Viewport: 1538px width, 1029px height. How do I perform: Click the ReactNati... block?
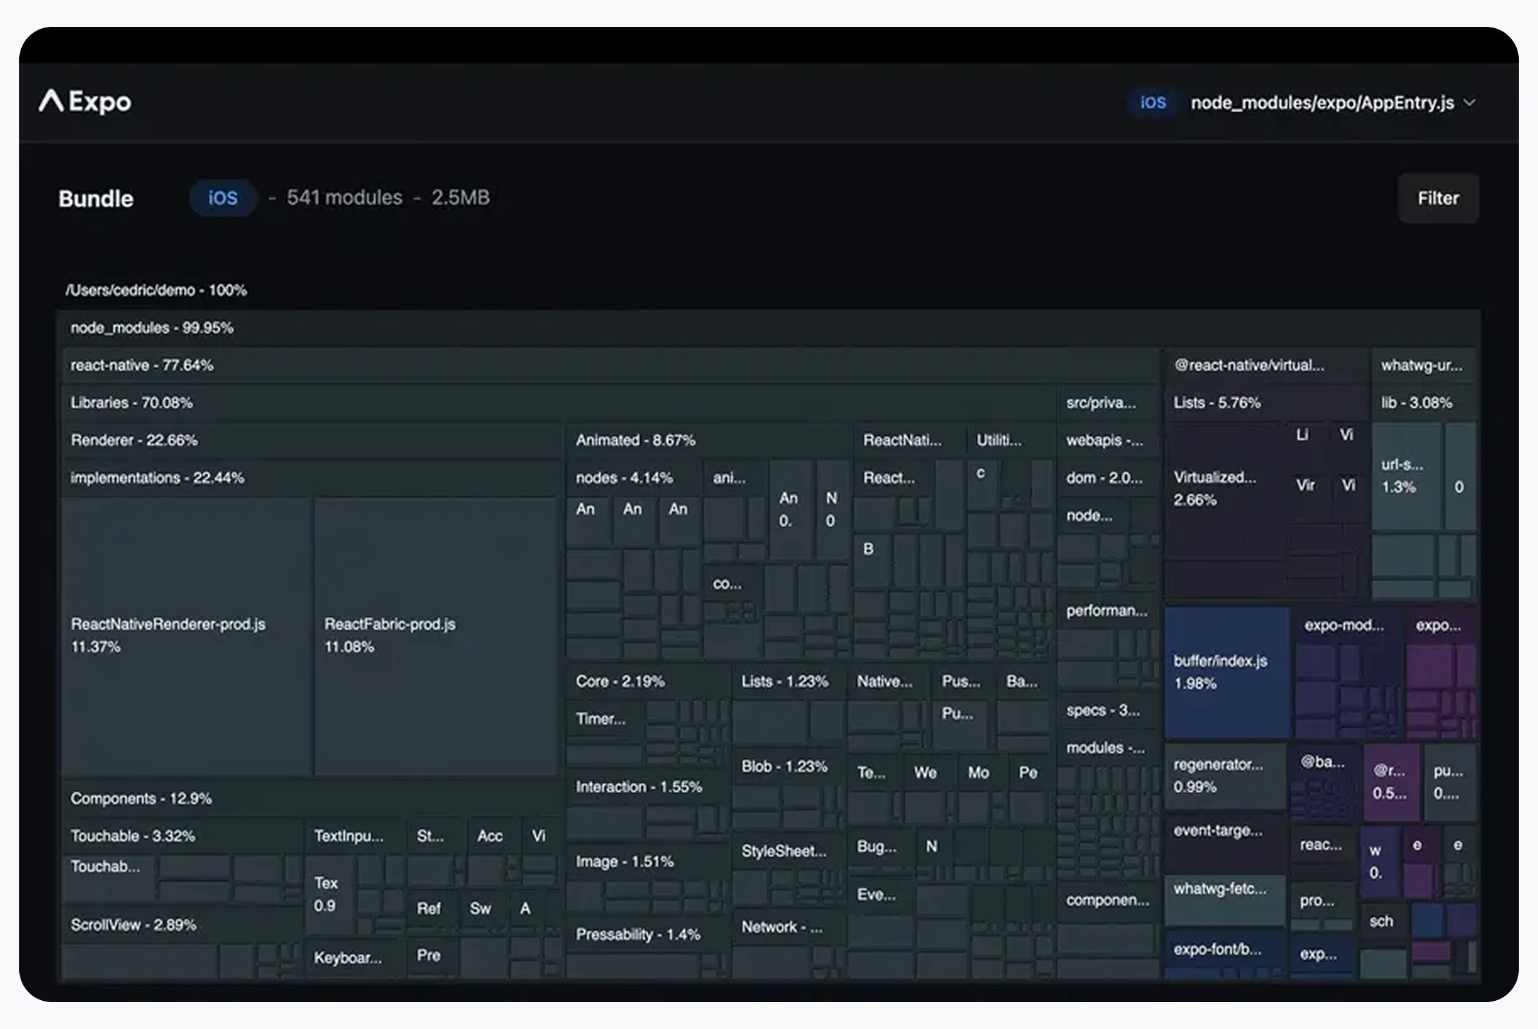pos(908,440)
